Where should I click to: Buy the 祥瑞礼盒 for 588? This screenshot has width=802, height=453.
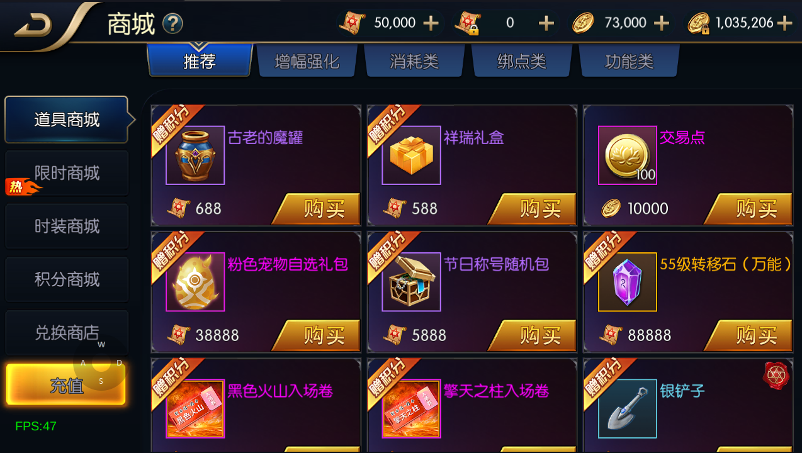point(532,209)
